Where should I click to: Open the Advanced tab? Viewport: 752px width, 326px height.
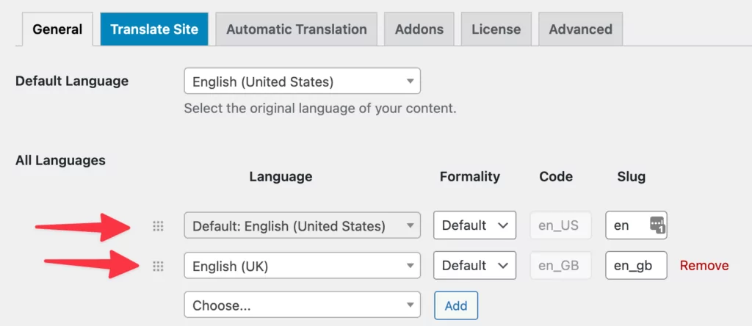(580, 29)
